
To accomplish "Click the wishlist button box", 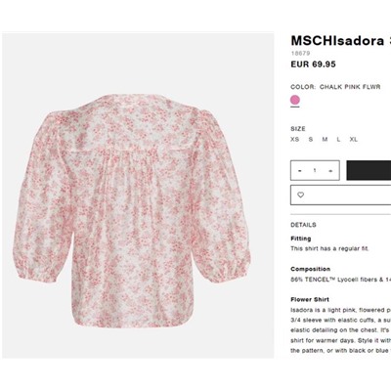I will [340, 195].
